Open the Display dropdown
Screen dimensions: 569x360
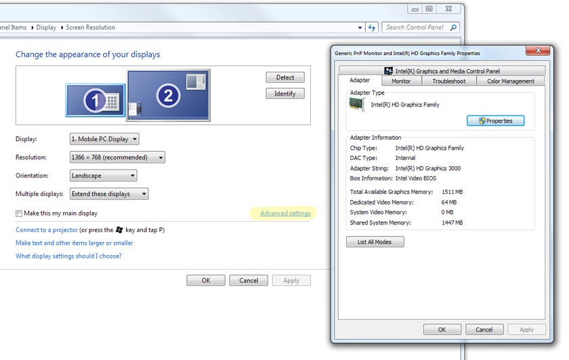(x=104, y=139)
